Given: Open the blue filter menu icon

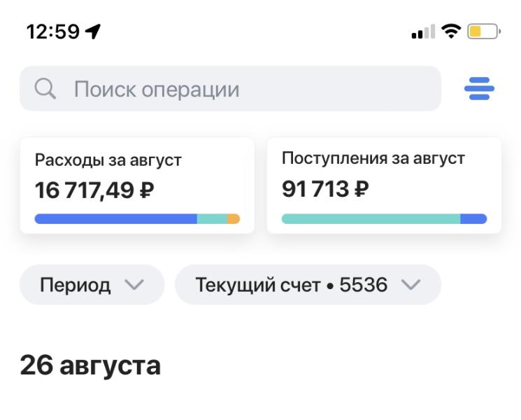Looking at the screenshot, I should pos(479,88).
